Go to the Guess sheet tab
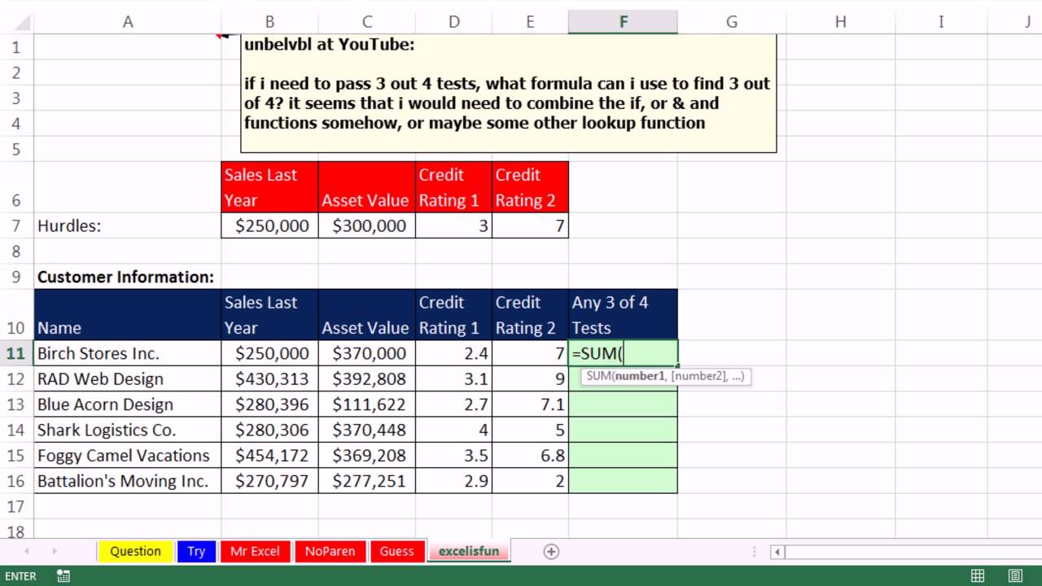 click(396, 551)
